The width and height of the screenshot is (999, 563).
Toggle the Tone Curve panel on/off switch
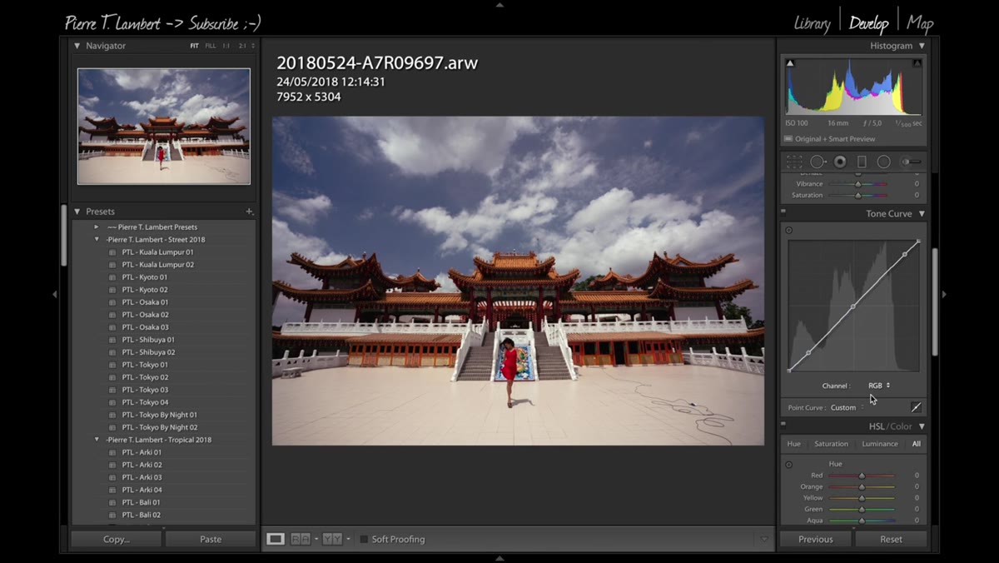coord(783,212)
